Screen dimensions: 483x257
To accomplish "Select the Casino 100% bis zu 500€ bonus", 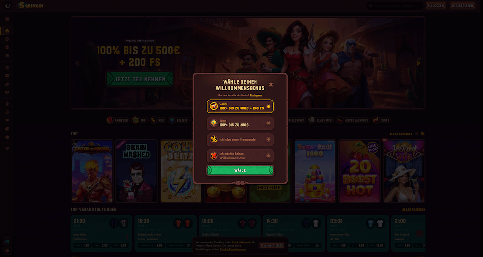I will 240,107.
